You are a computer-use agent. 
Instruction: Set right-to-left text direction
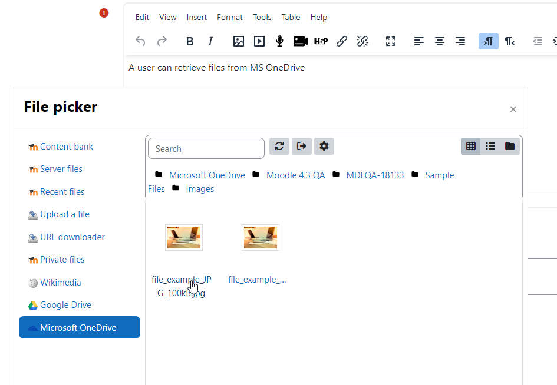click(509, 42)
